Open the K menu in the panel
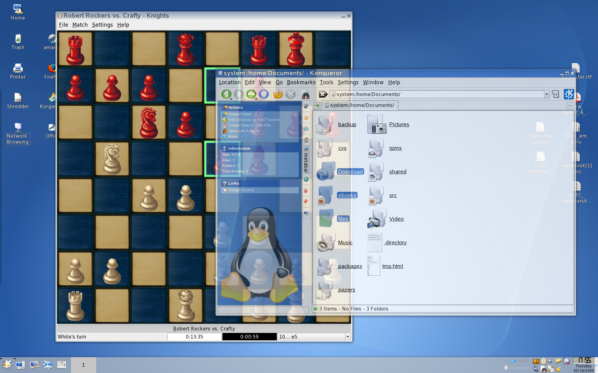The height and width of the screenshot is (373, 598). pos(7,365)
